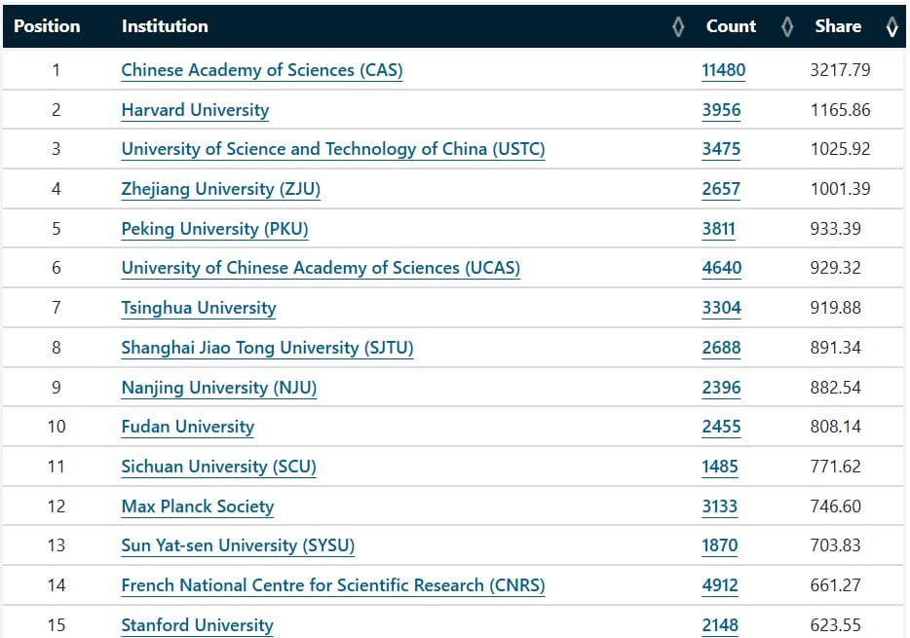Open Sichuan University (SCU) link
This screenshot has height=638, width=910.
(219, 467)
